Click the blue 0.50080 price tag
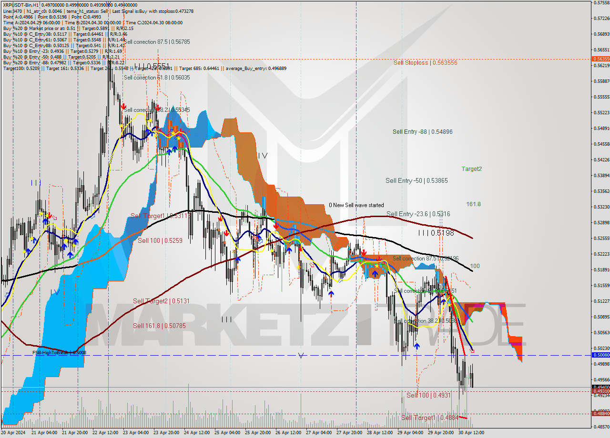 [x=600, y=355]
